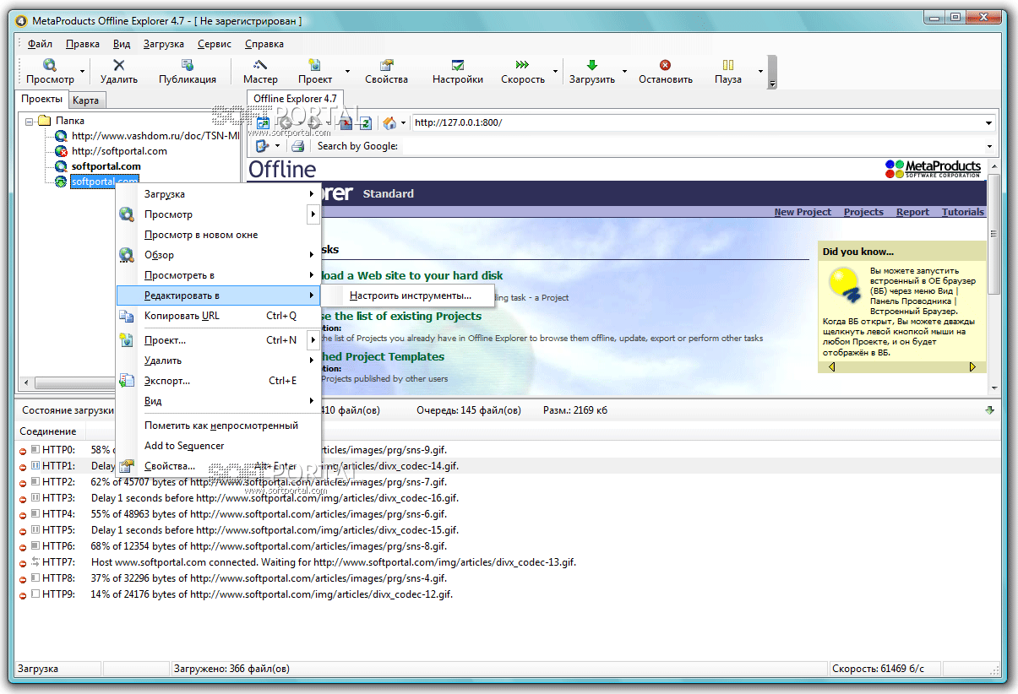Choose Экспорт... in context menu
Screen dimensions: 1018x694
219,381
